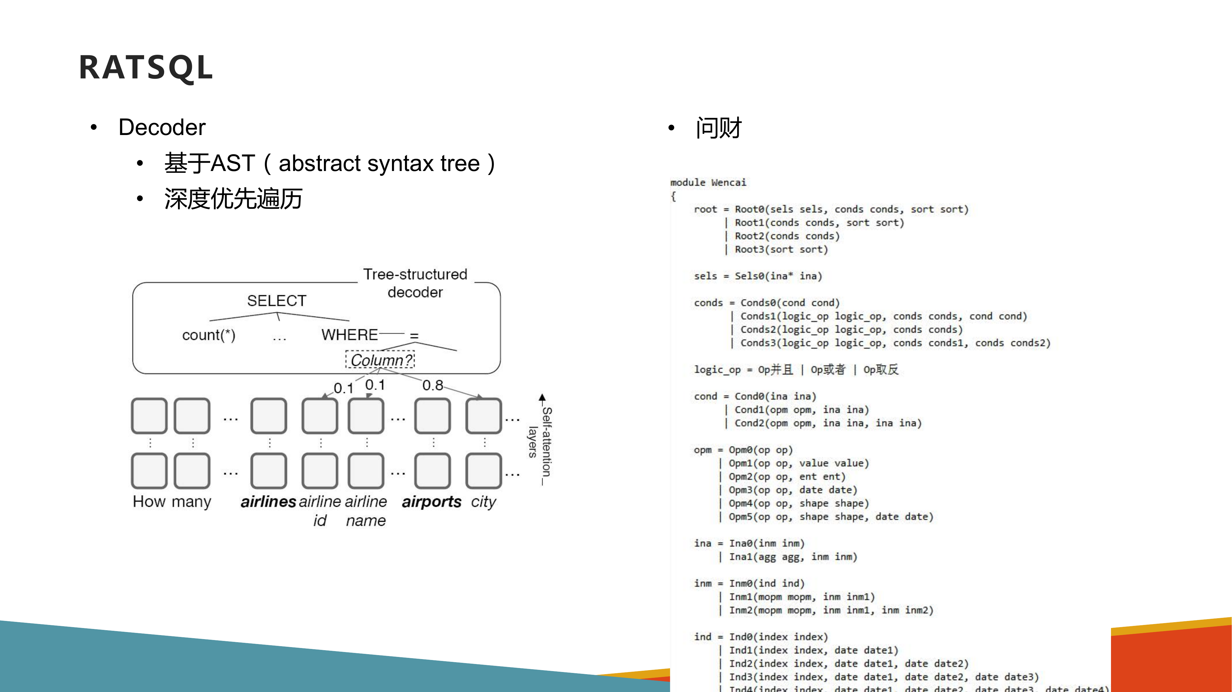Select the SELECT node in the tree

click(x=277, y=300)
